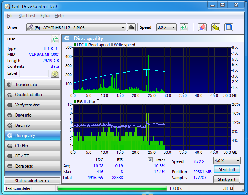Screen dimensions: 248x195
Task: Click the Start full button
Action: (x=227, y=169)
